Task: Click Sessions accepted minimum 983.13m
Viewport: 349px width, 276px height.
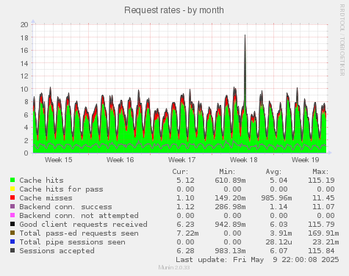Action: coord(230,251)
